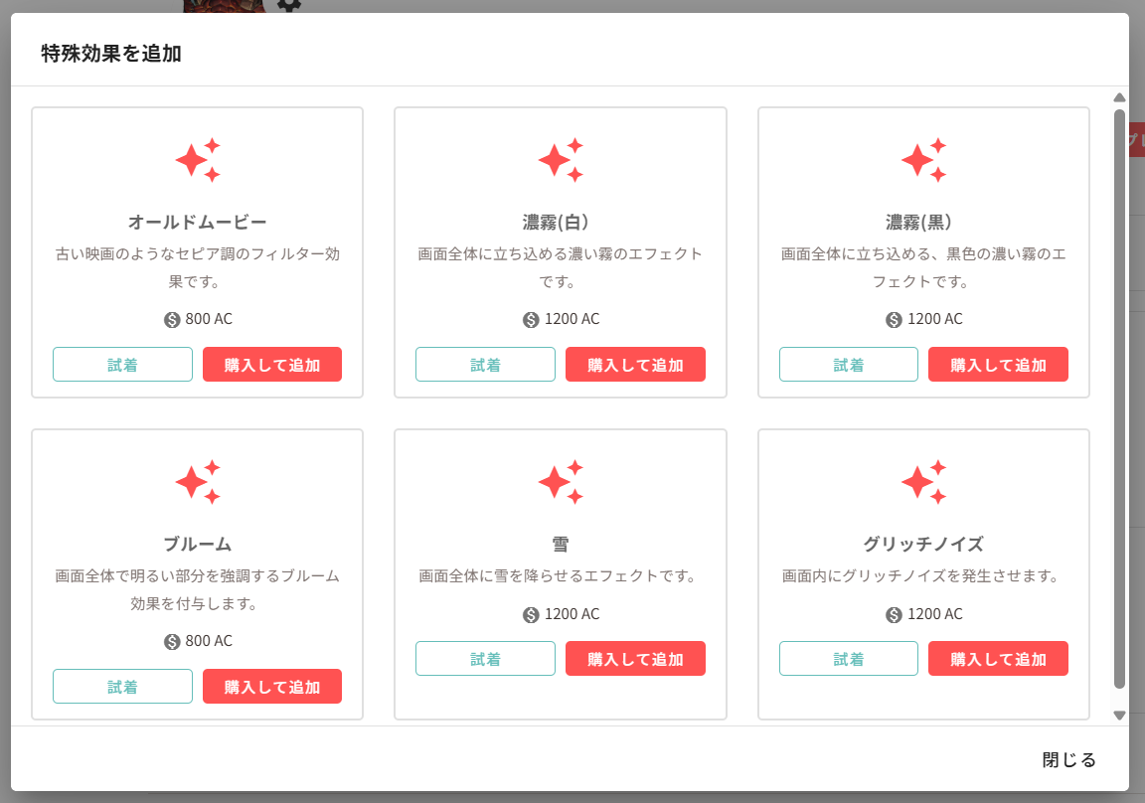Try on the ブルーム effect
Screen dimensions: 1145x803
tap(122, 686)
